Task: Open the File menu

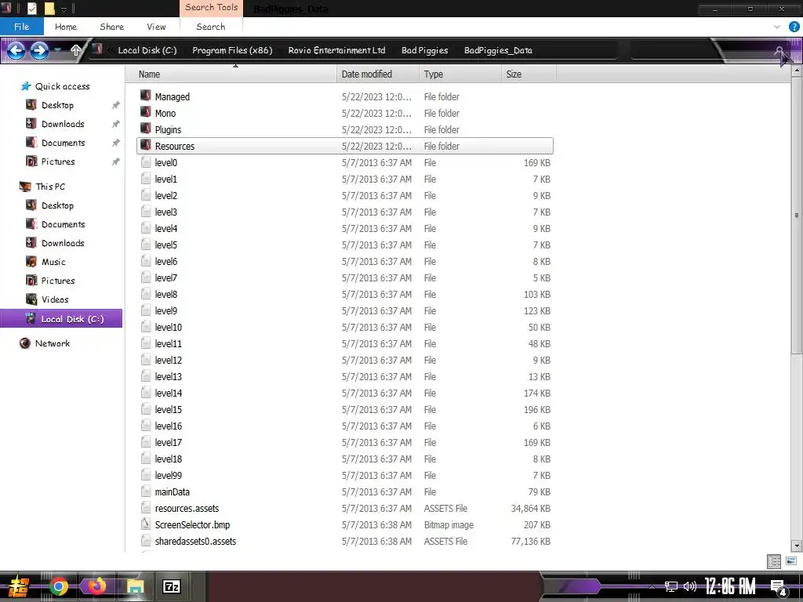Action: pos(21,27)
